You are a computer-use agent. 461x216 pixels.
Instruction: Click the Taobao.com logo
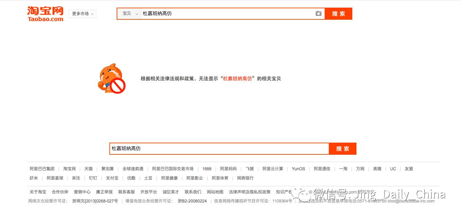45,14
